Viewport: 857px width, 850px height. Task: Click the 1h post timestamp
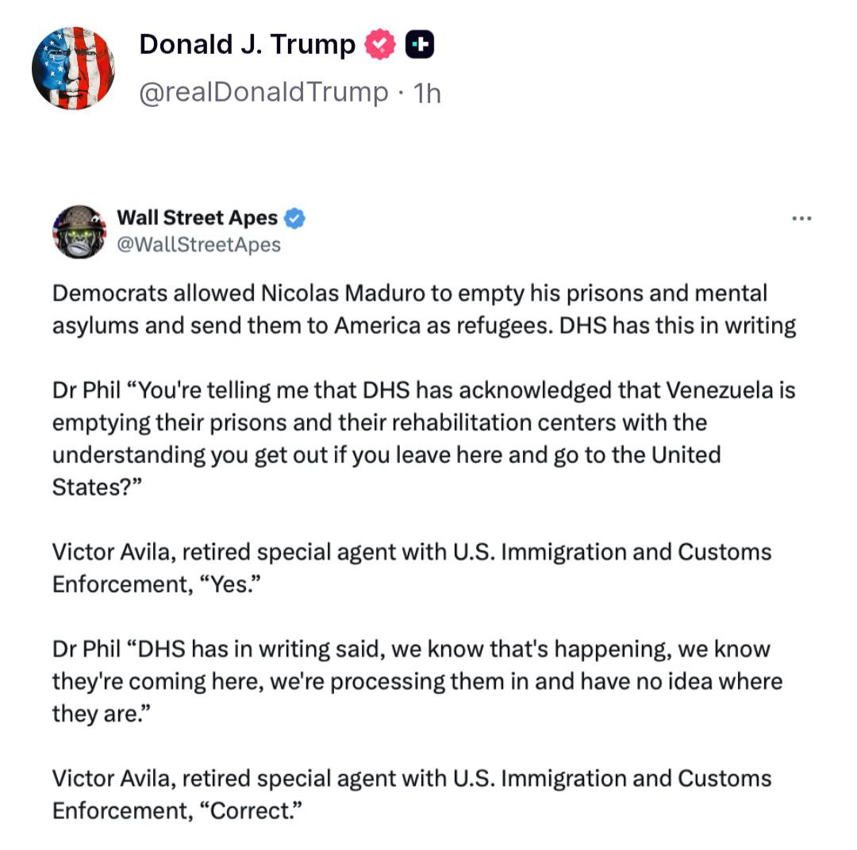click(427, 94)
